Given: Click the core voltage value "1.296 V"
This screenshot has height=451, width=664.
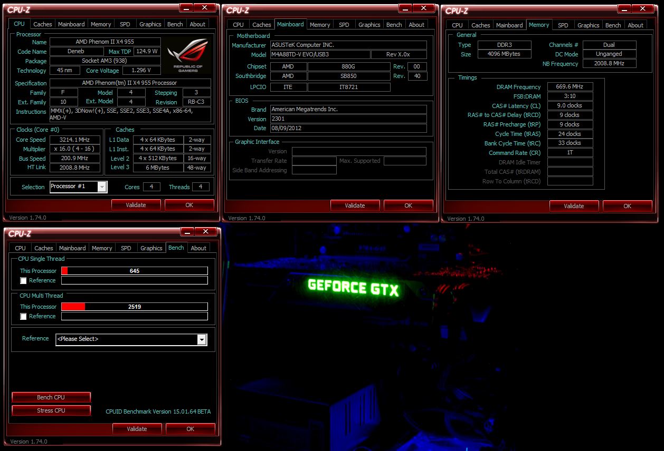Looking at the screenshot, I should tap(141, 71).
